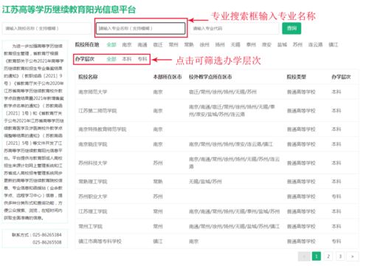Image resolution: width=369 pixels, height=266 pixels.
Task: Filter school location by 南京
Action: [x=127, y=44]
